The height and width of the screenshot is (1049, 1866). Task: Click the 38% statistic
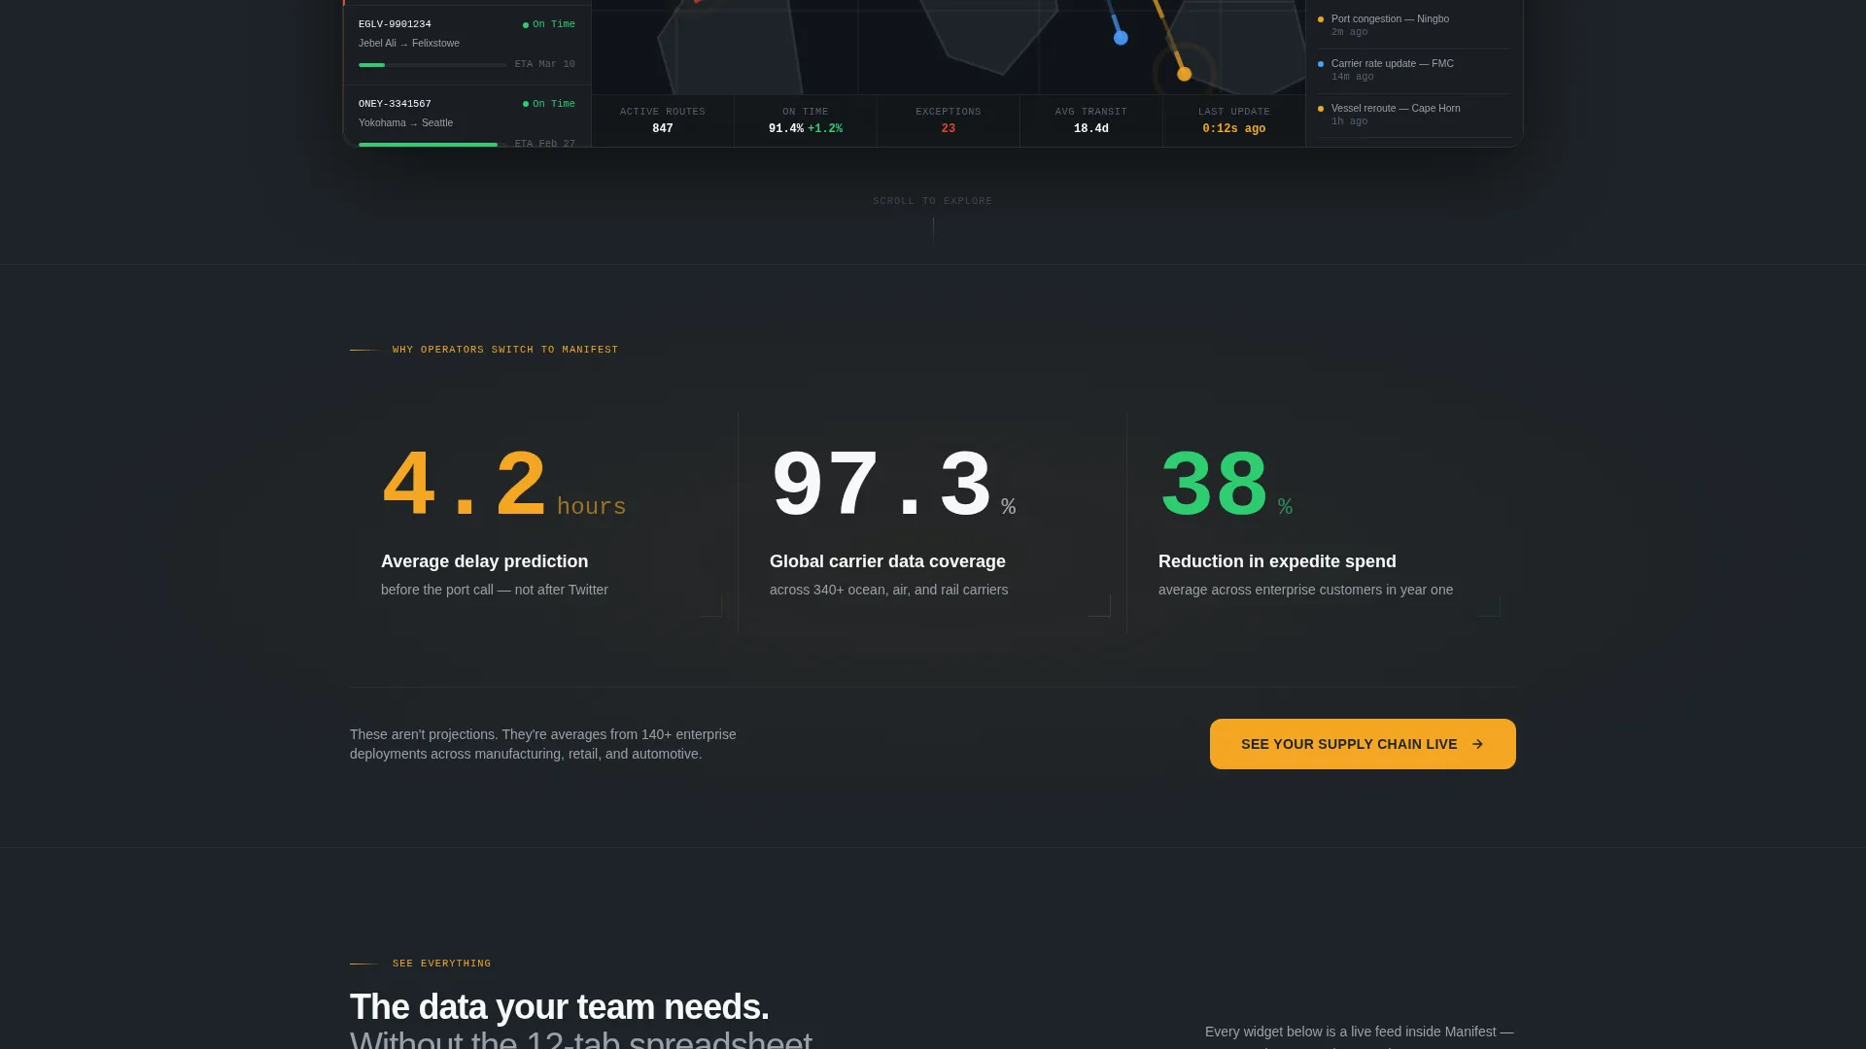[1226, 484]
